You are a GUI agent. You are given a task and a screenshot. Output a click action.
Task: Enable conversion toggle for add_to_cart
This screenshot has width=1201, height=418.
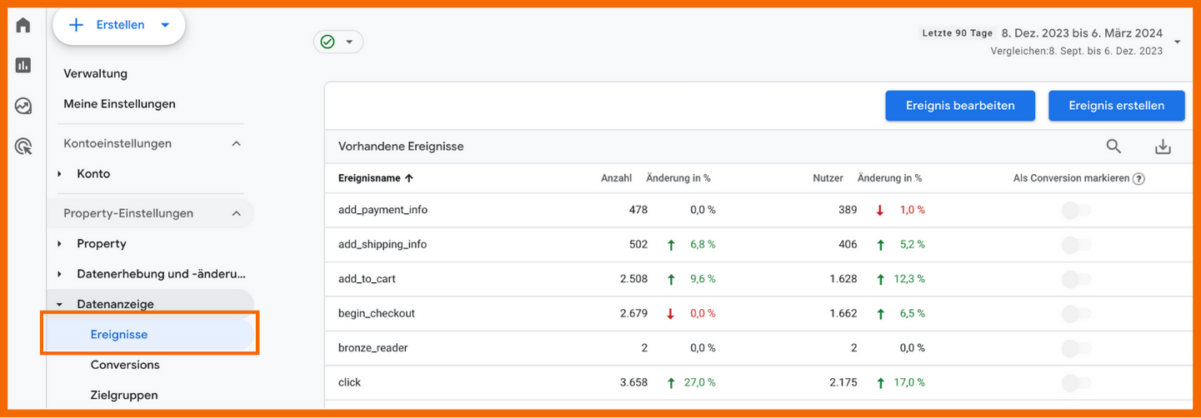pos(1076,280)
